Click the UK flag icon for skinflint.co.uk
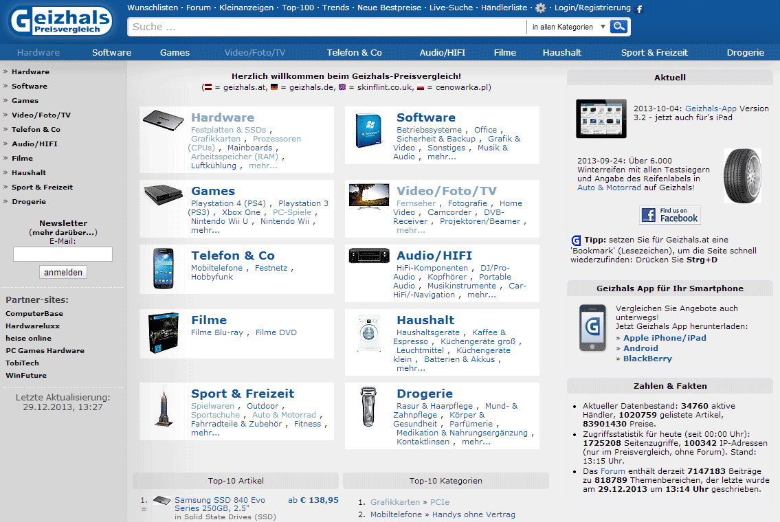The image size is (780, 522). [342, 87]
